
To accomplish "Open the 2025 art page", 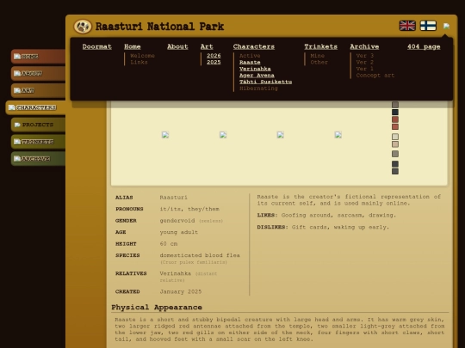I will 214,62.
